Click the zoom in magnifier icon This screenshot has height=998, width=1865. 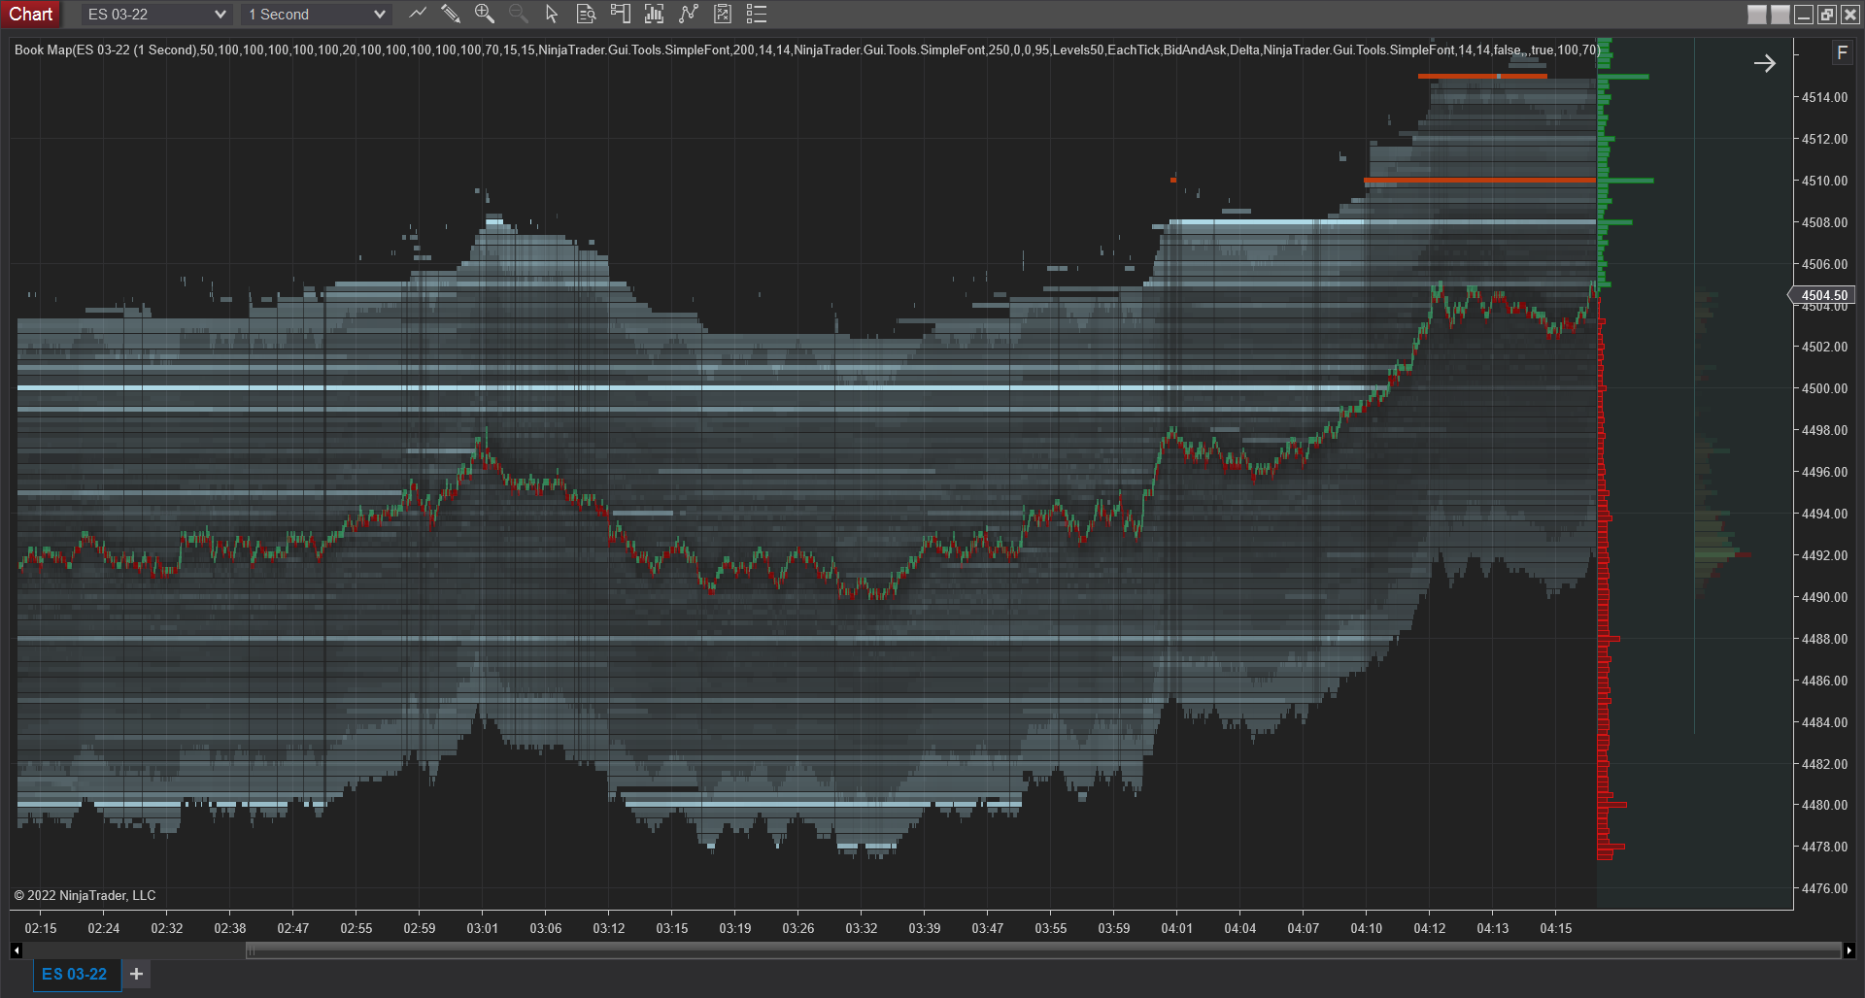[x=484, y=14]
